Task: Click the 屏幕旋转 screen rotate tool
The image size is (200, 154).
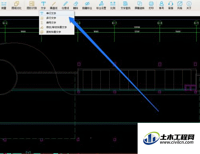Action: tap(140, 5)
